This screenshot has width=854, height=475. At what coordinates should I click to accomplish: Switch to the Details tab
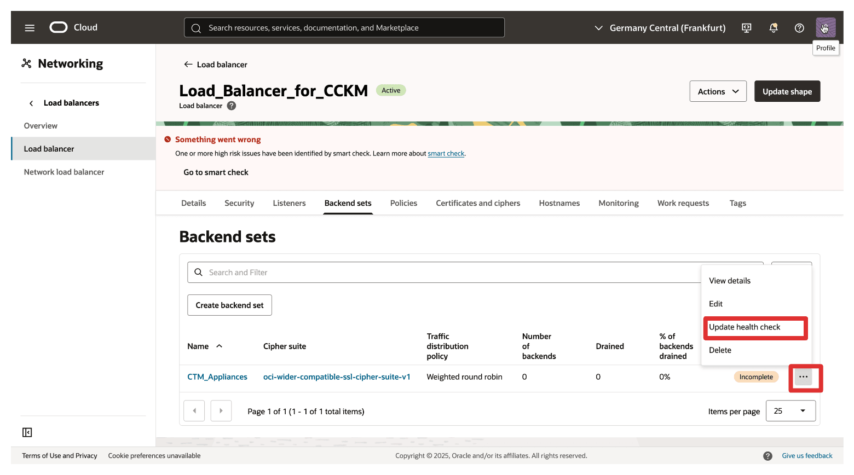click(194, 203)
